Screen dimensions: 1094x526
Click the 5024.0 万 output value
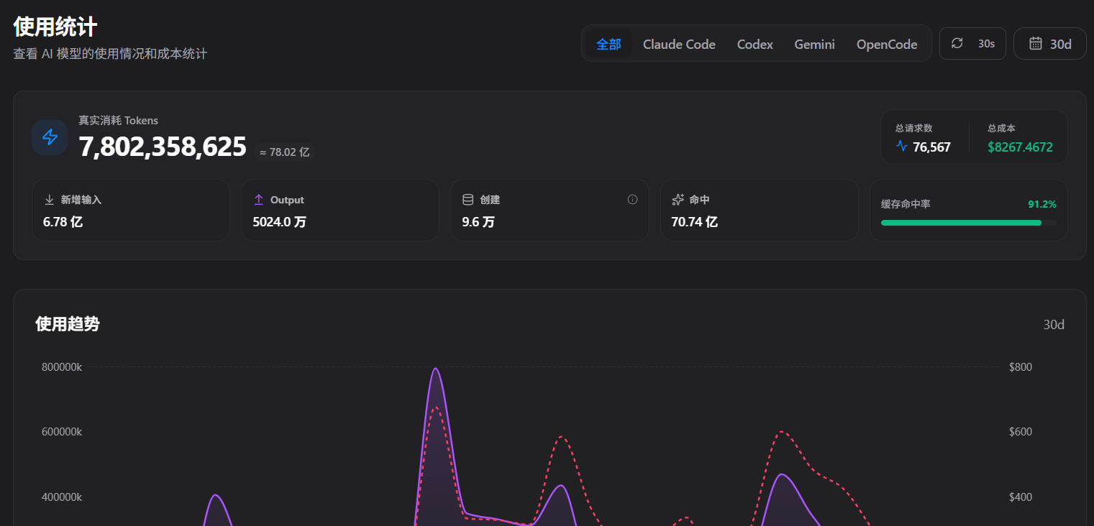280,222
